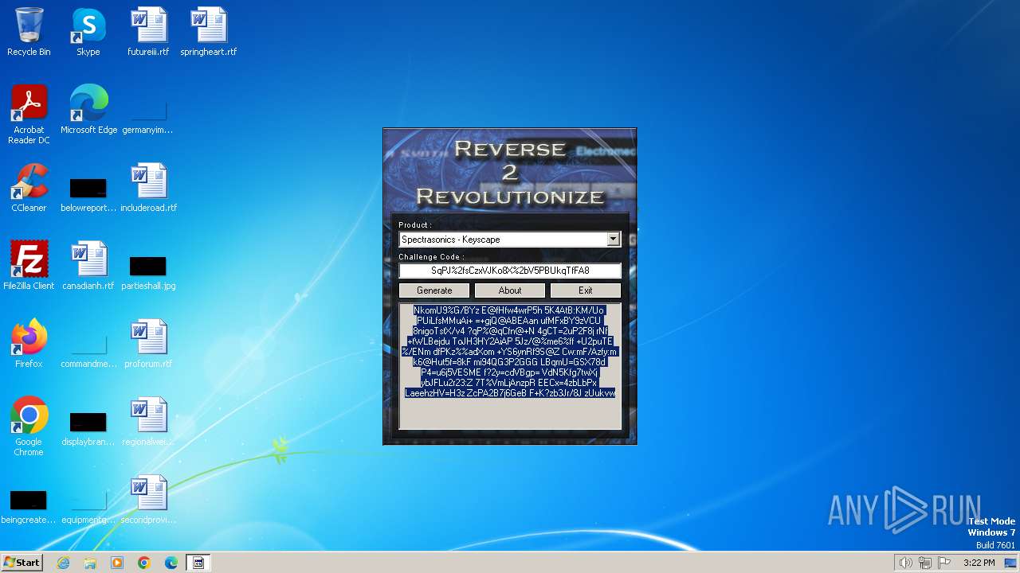Viewport: 1020px width, 573px height.
Task: Open Chrome from the taskbar
Action: (x=144, y=563)
